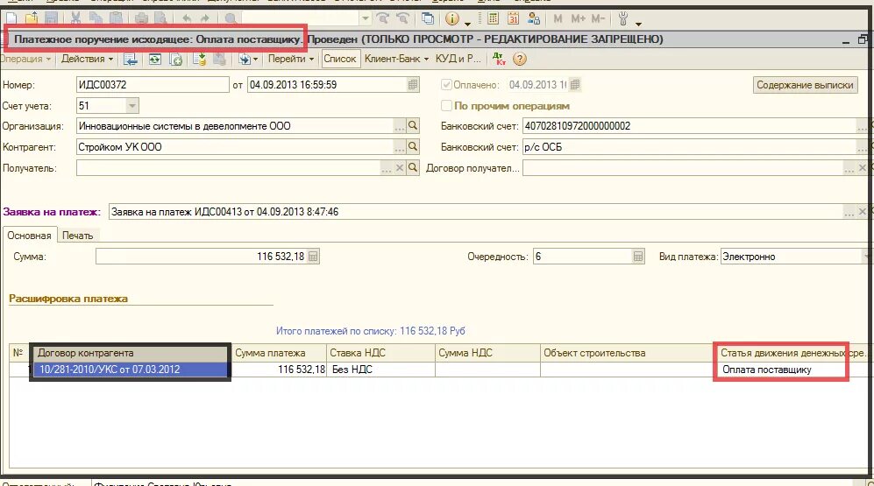Open the Действия menu
Screen dimensions: 874x486
[x=87, y=59]
